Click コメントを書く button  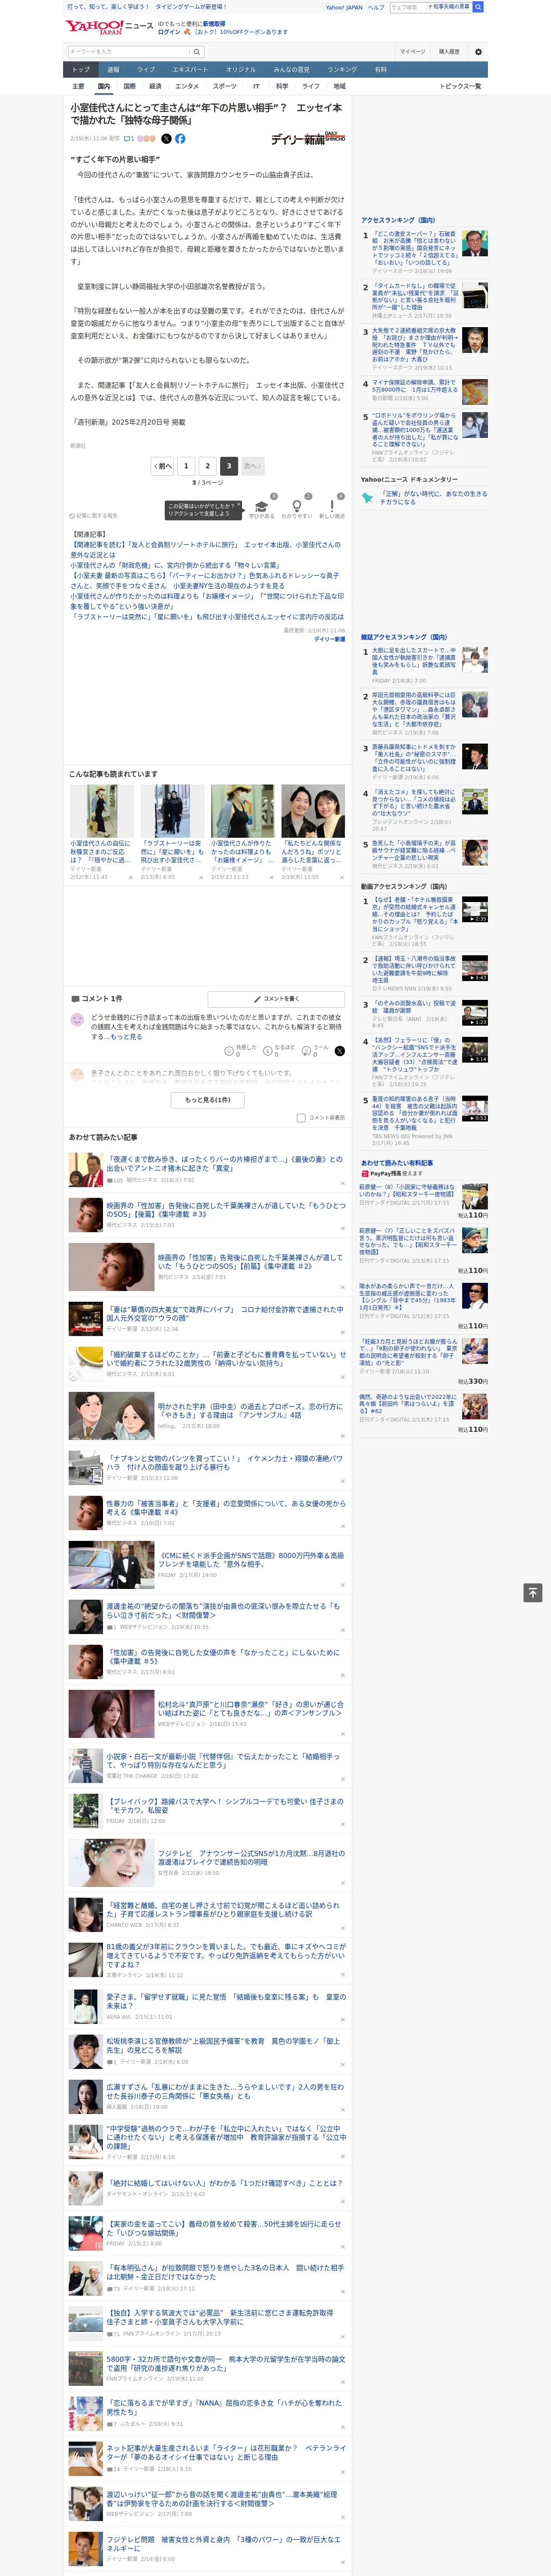click(x=277, y=999)
